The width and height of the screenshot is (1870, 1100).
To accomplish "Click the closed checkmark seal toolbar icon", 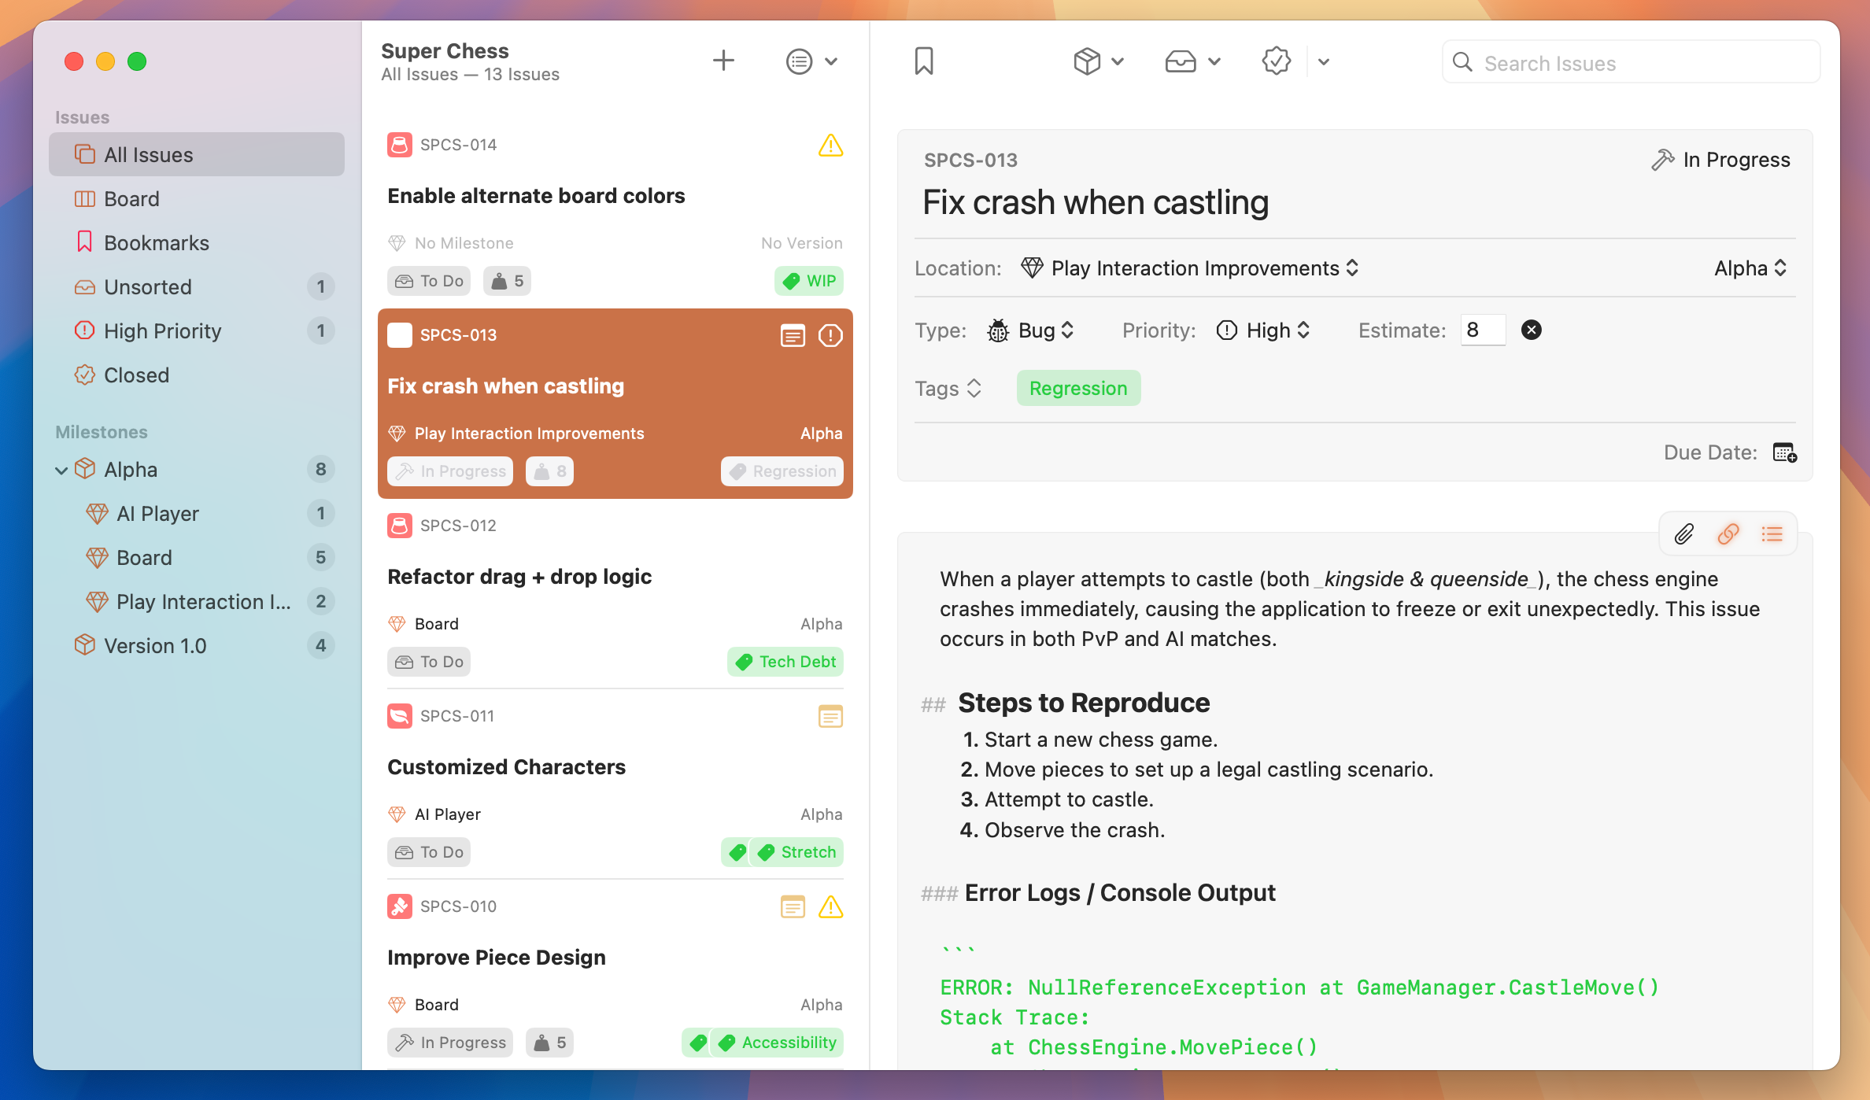I will click(x=1276, y=61).
